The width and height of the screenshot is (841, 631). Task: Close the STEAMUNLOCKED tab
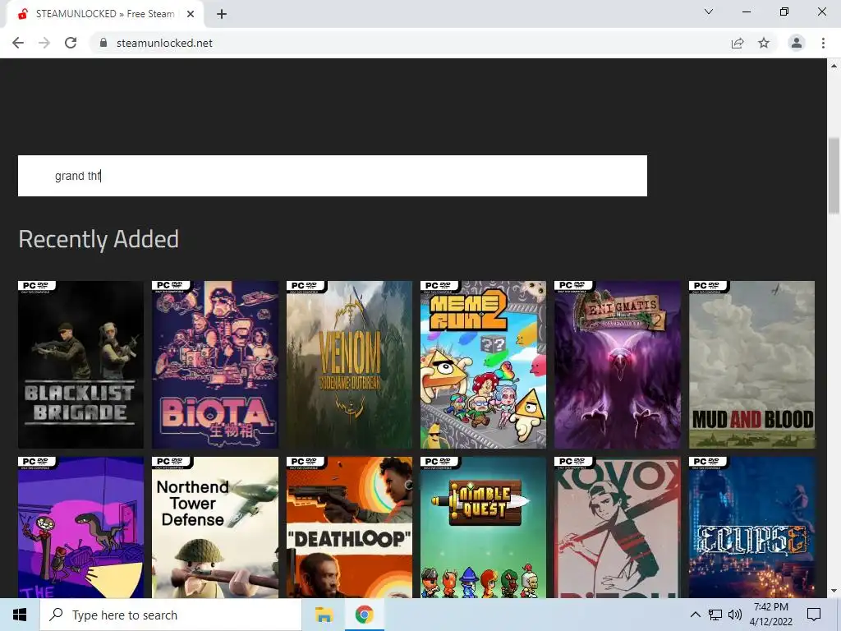point(191,14)
